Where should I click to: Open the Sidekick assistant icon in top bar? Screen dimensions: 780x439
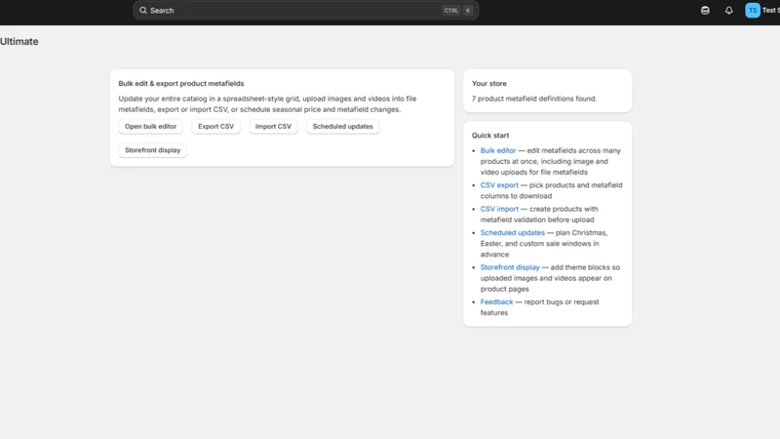click(705, 11)
